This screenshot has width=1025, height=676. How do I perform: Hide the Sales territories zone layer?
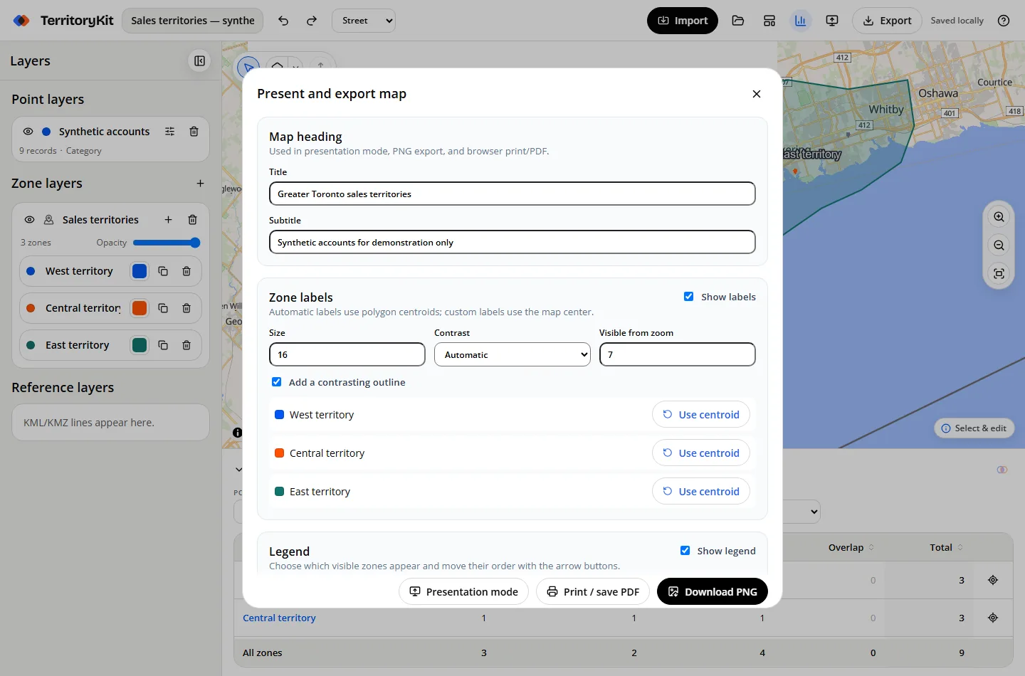[29, 220]
